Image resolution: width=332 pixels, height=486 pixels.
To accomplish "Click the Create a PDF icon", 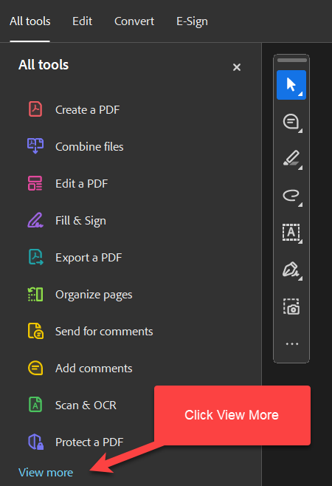I will (35, 109).
